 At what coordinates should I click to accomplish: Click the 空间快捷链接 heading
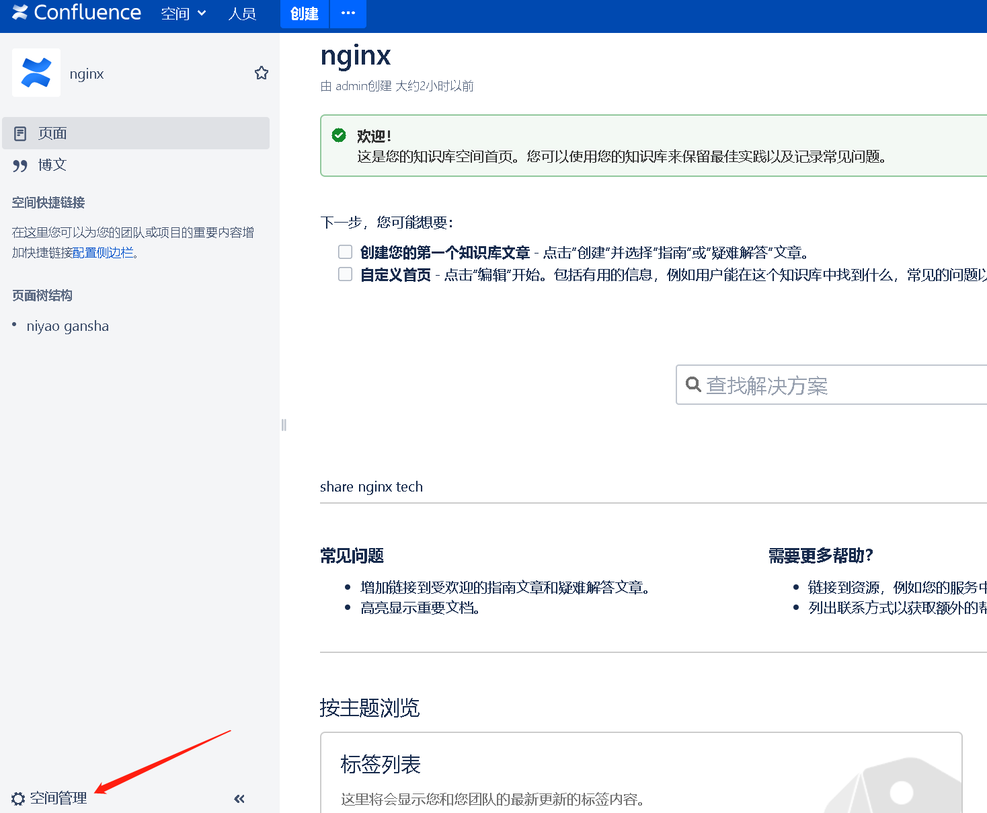tap(48, 202)
